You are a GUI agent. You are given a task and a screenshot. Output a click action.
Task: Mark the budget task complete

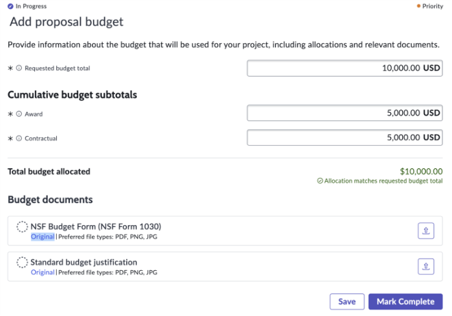[405, 302]
